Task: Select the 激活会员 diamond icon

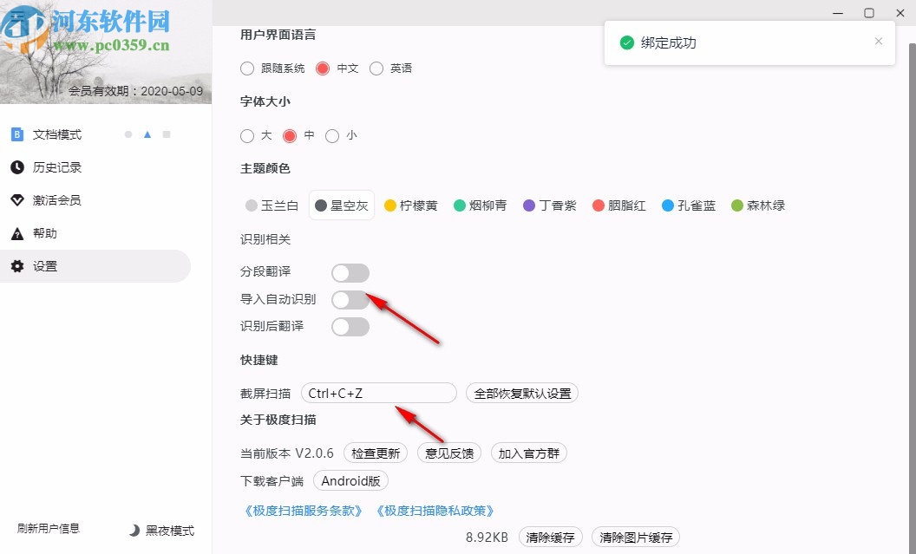Action: pyautogui.click(x=18, y=200)
